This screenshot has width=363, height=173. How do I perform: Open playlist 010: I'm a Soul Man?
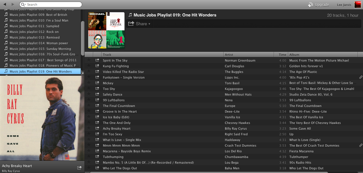(40, 20)
